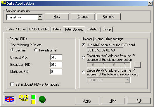
Task: Choose Calculate MAC from dialup connection IP
Action: click(x=84, y=58)
